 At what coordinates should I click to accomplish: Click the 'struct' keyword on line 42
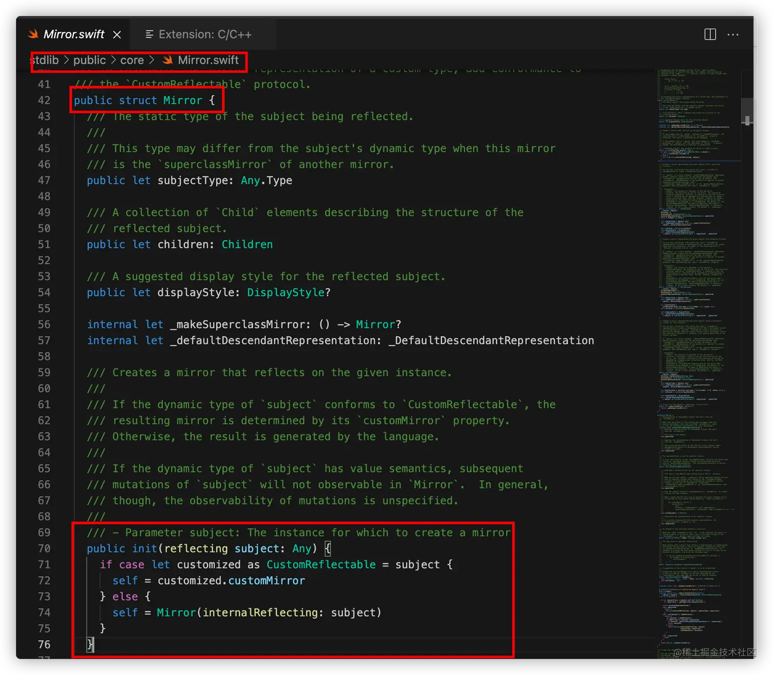coord(138,100)
